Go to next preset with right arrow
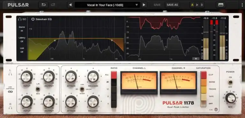Screen dimensions: 245x118 coord(144,5)
